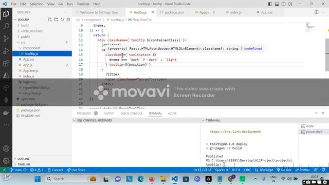Create a new file in TOOLTIP explorer
The width and height of the screenshot is (329, 185).
pyautogui.click(x=50, y=20)
